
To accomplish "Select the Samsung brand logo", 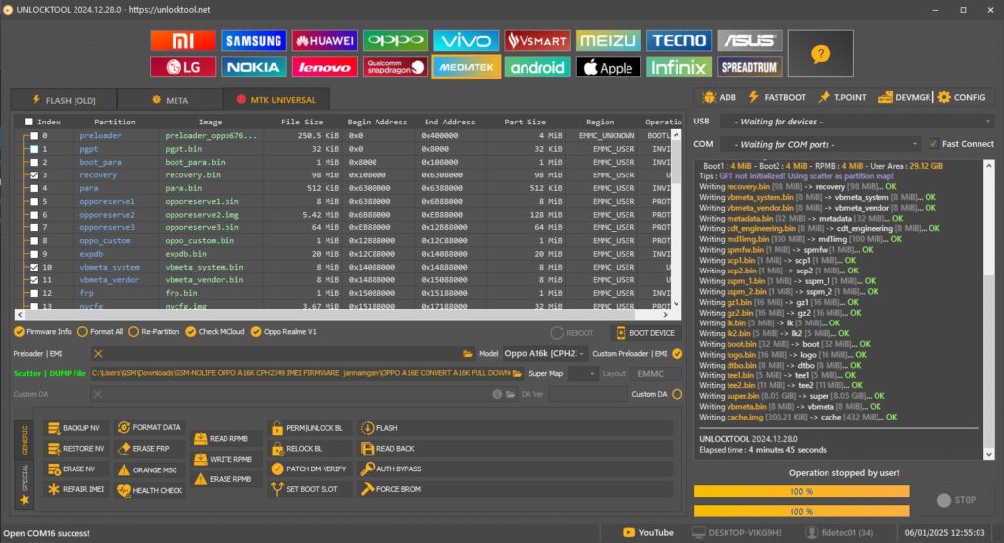I will 253,41.
